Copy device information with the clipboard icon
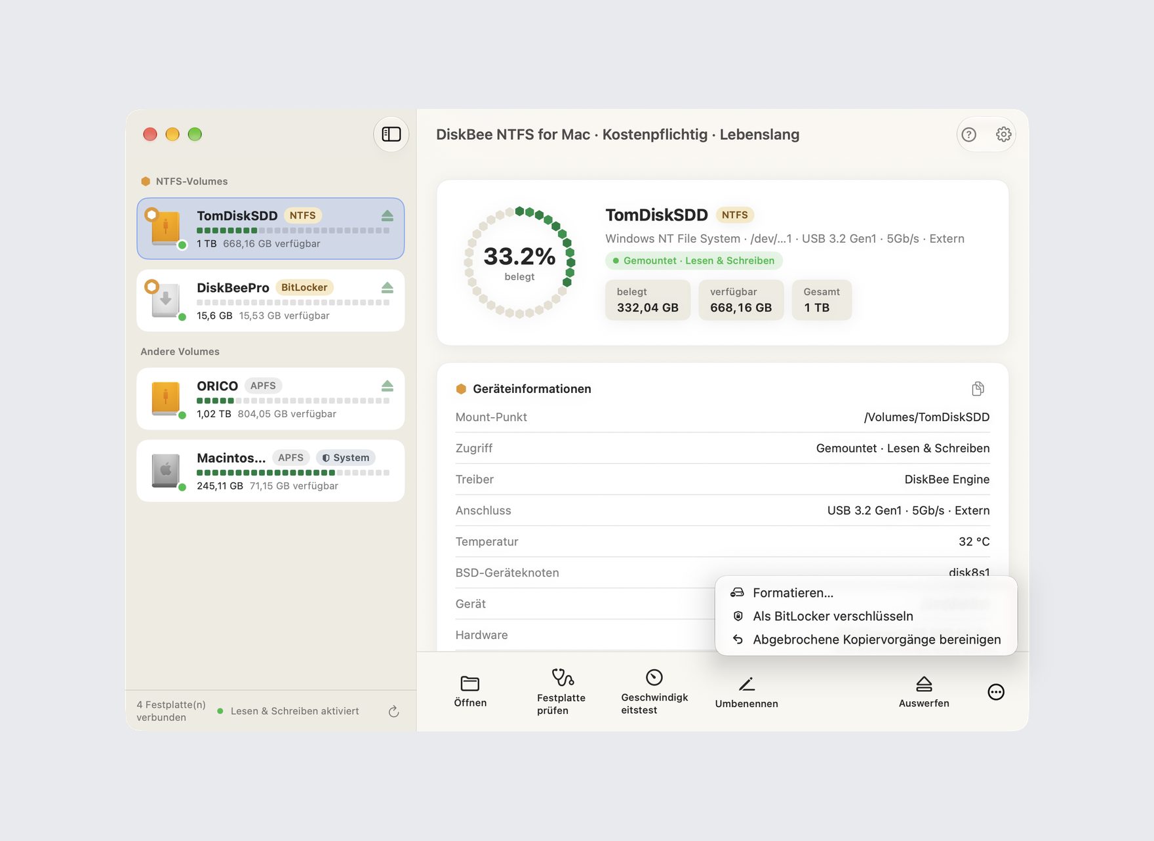 [978, 389]
